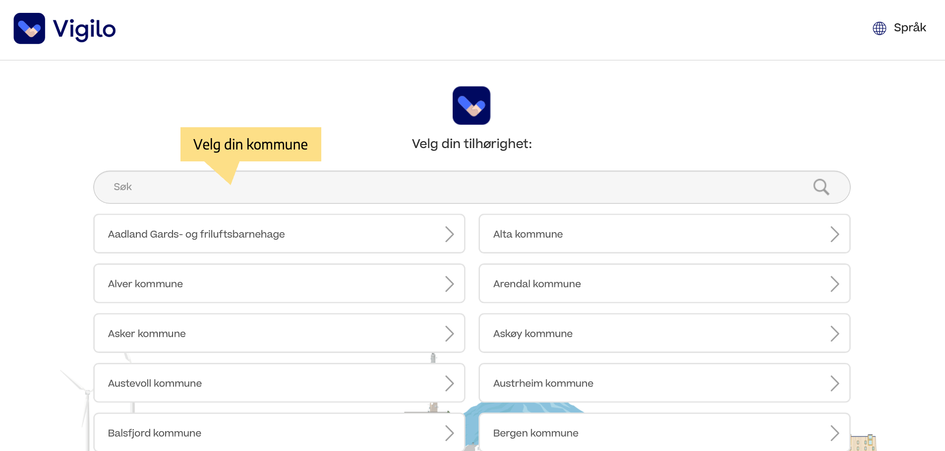Choose Alta kommune from the list

[664, 234]
